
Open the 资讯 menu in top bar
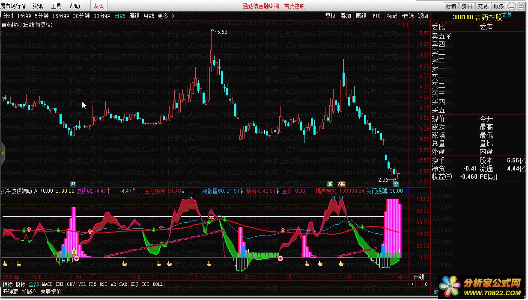click(38, 6)
